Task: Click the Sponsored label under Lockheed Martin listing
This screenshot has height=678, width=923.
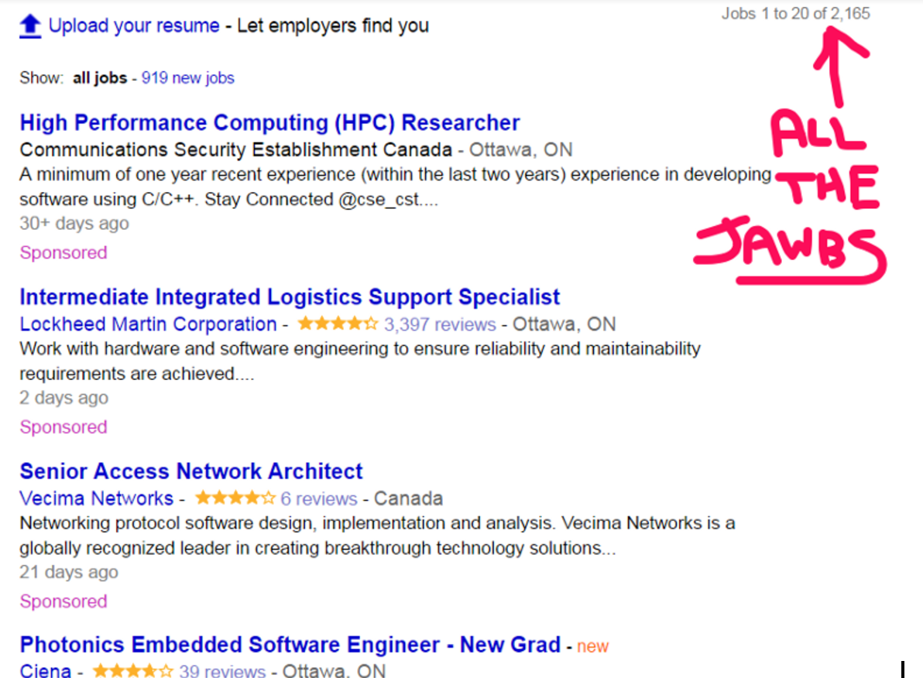Action: 63,427
